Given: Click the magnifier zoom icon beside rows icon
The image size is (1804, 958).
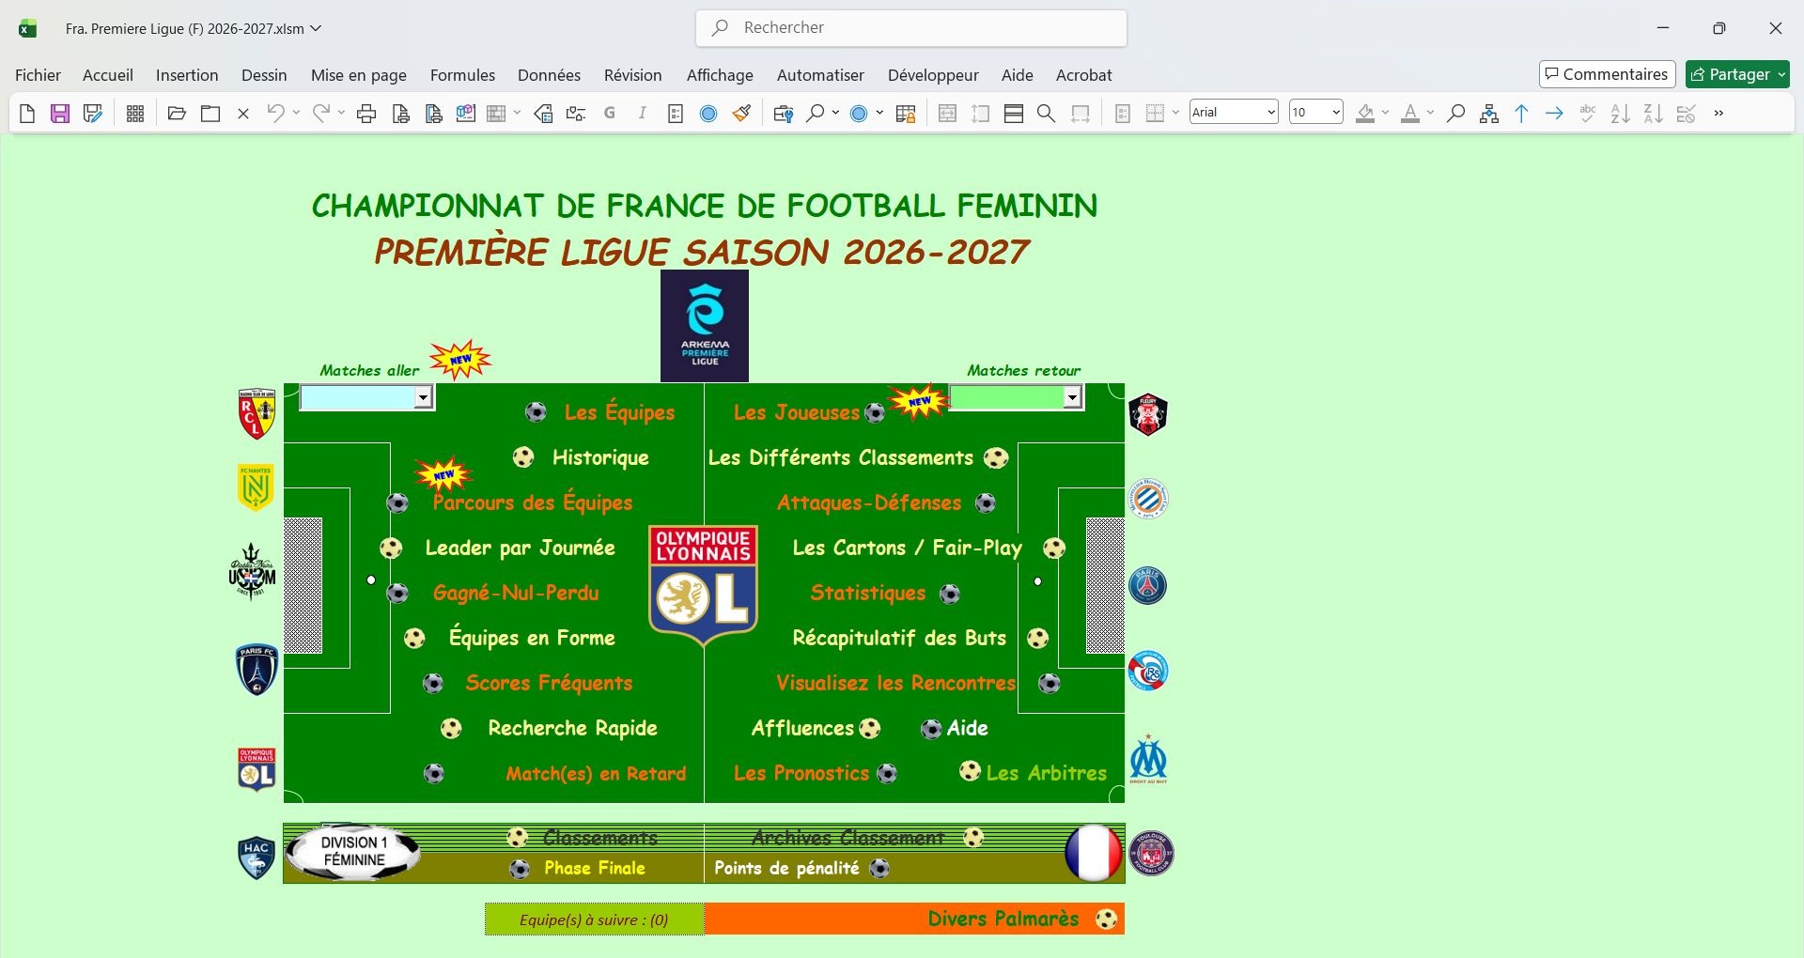Looking at the screenshot, I should click(x=1046, y=114).
